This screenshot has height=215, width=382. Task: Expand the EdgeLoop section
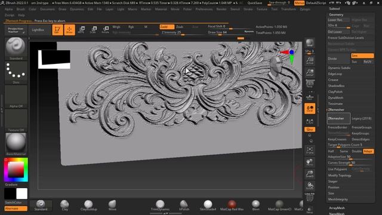tap(335, 74)
